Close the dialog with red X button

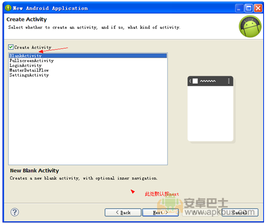[258, 8]
